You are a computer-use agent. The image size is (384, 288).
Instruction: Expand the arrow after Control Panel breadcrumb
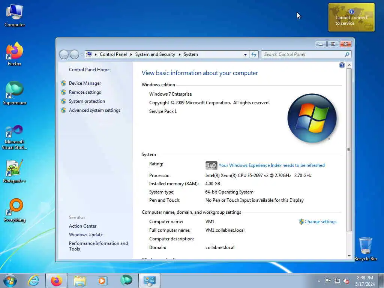coord(131,54)
